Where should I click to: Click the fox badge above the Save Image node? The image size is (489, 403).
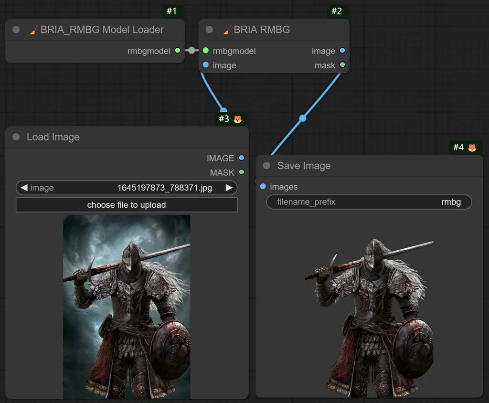(473, 147)
